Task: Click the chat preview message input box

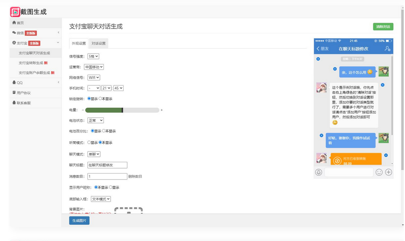Action: coord(349,172)
